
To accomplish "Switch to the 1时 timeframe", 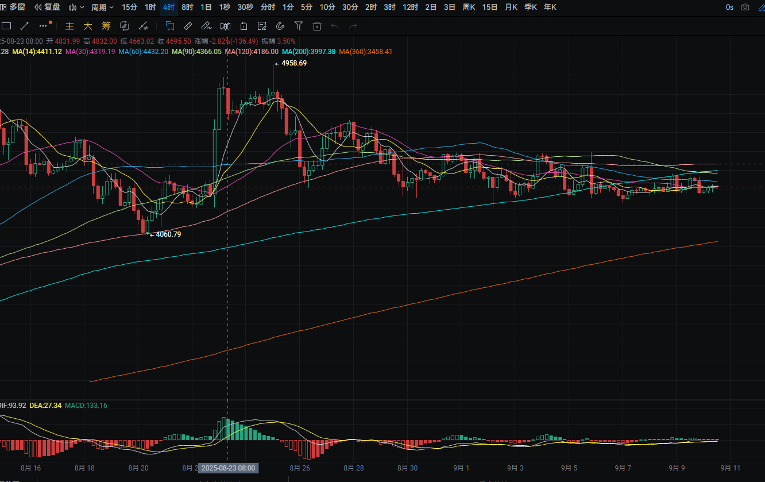I will coord(150,7).
